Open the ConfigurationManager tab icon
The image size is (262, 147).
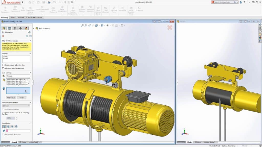(15, 28)
